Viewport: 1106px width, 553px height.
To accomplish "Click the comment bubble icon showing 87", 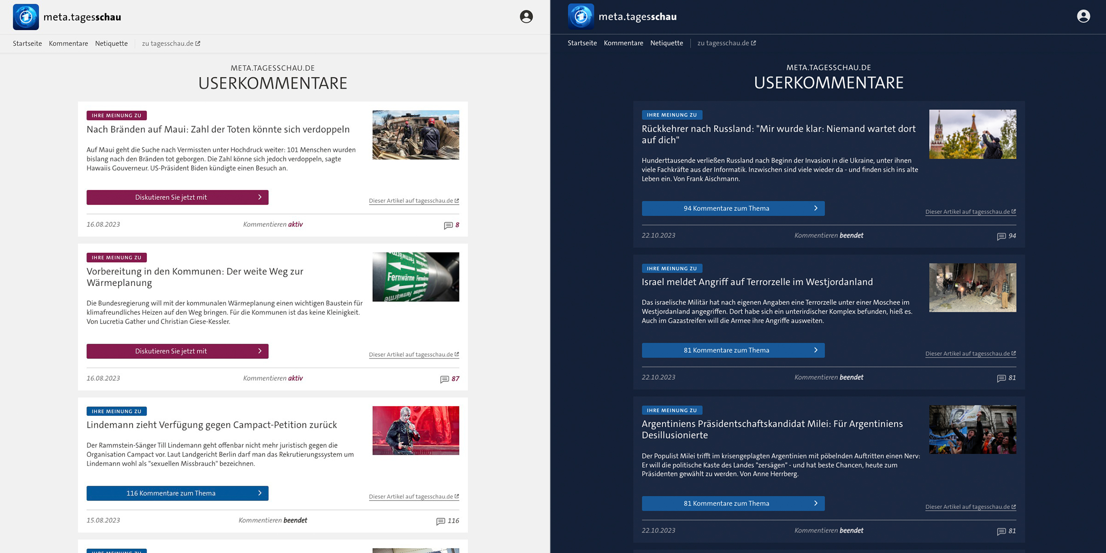I will (x=444, y=379).
